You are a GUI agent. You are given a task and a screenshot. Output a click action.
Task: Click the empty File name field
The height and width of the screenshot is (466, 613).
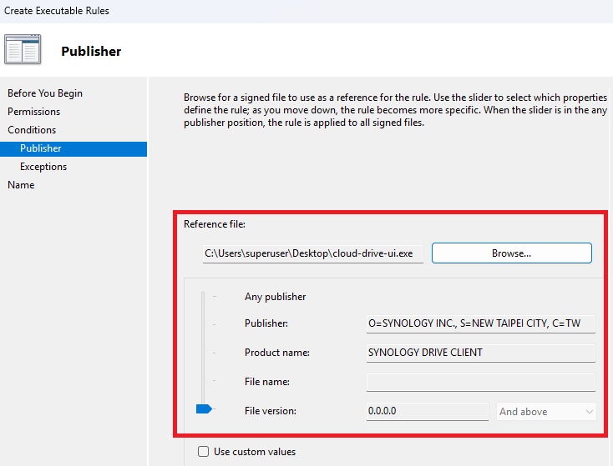(480, 382)
